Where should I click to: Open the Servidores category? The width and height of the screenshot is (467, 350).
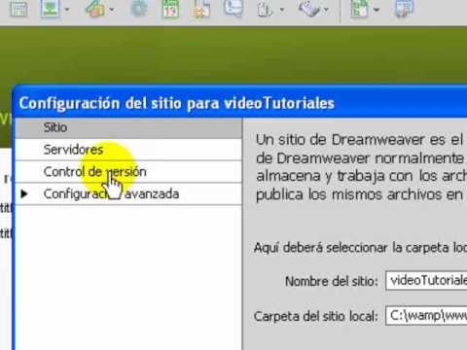pyautogui.click(x=128, y=150)
